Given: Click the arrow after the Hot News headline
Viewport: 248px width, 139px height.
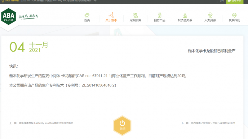Looking at the screenshot, I should [x=95, y=1].
